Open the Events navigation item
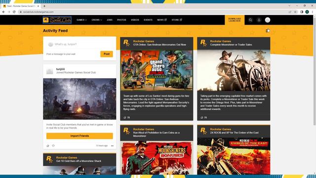Screen dimensions: 316x178 tap(148, 20)
